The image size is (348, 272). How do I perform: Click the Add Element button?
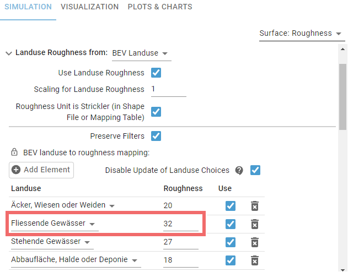[41, 170]
